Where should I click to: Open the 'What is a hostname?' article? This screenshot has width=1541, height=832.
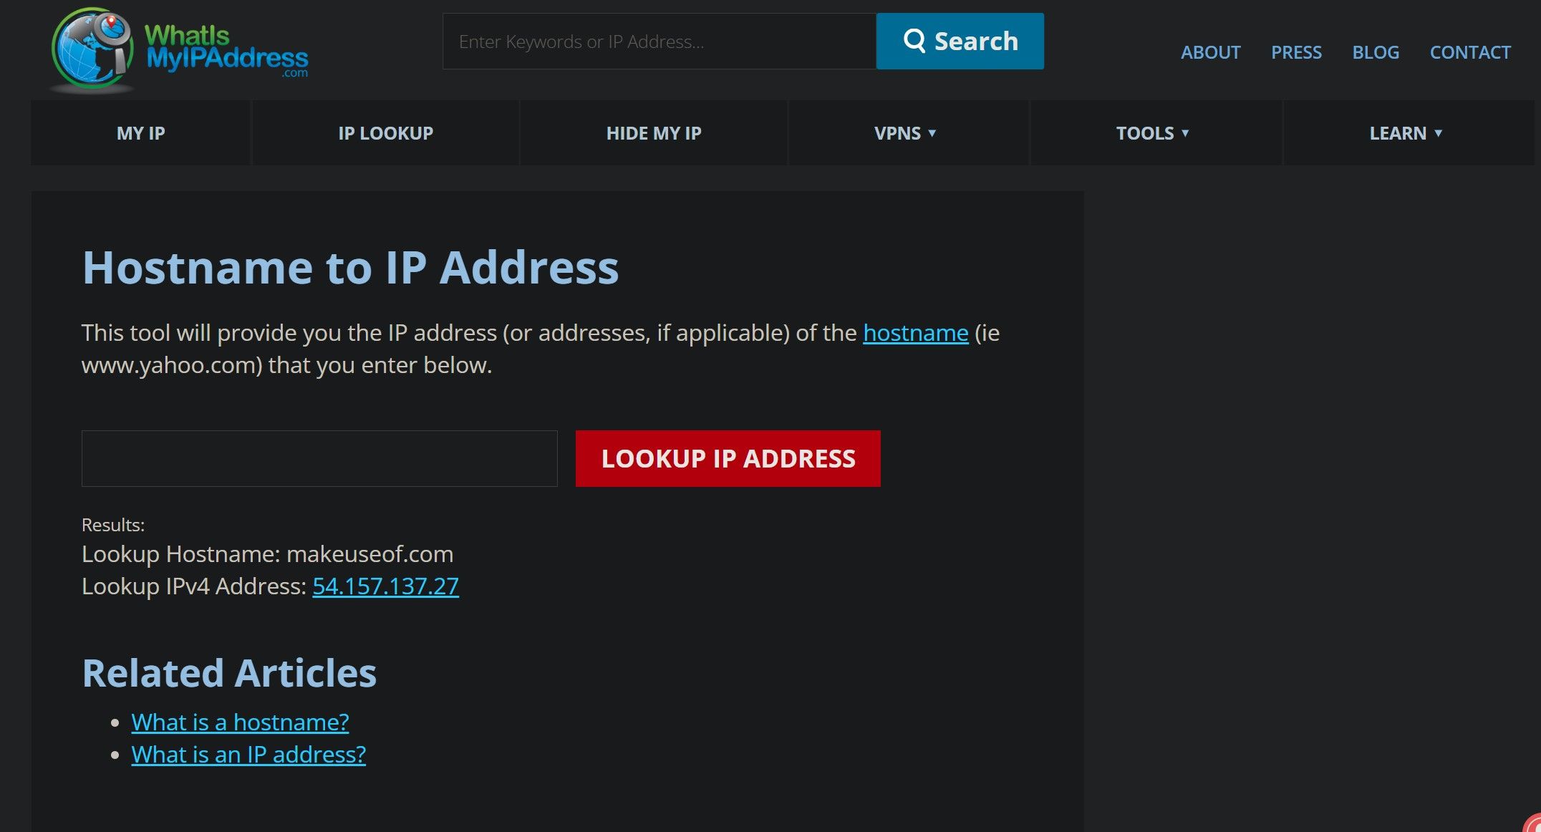240,722
